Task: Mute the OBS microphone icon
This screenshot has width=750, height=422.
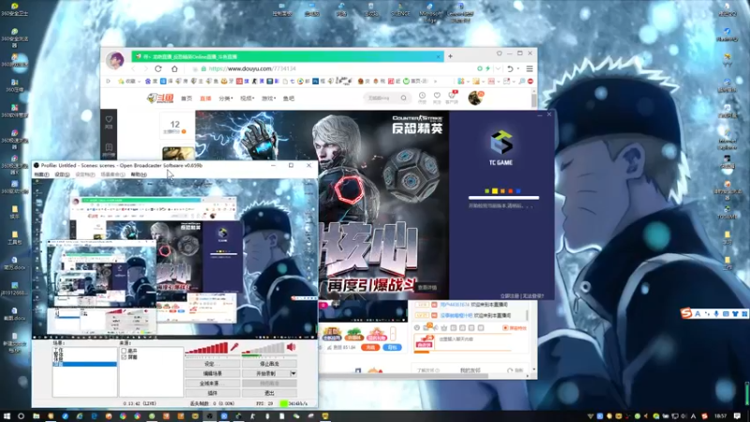Action: (234, 347)
